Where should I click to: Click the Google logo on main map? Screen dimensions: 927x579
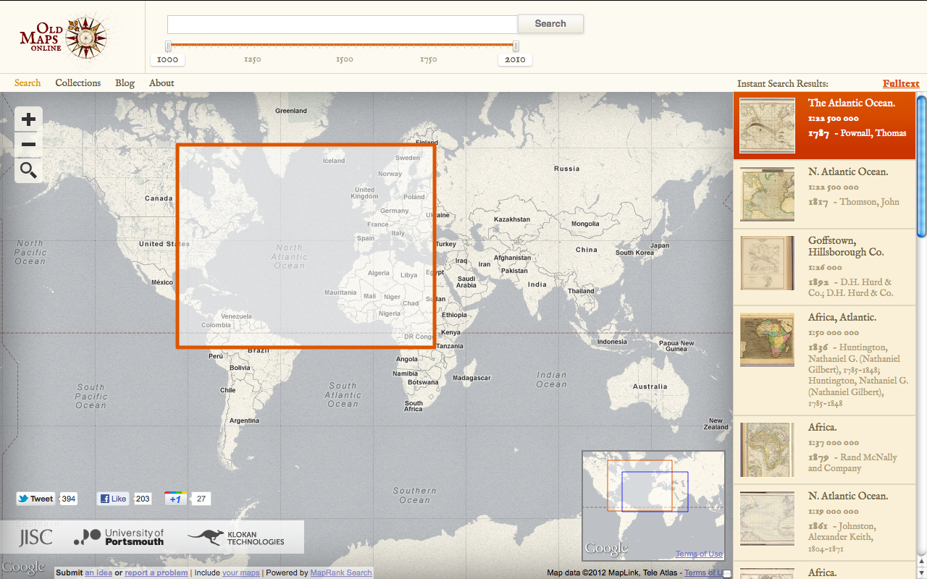[24, 567]
